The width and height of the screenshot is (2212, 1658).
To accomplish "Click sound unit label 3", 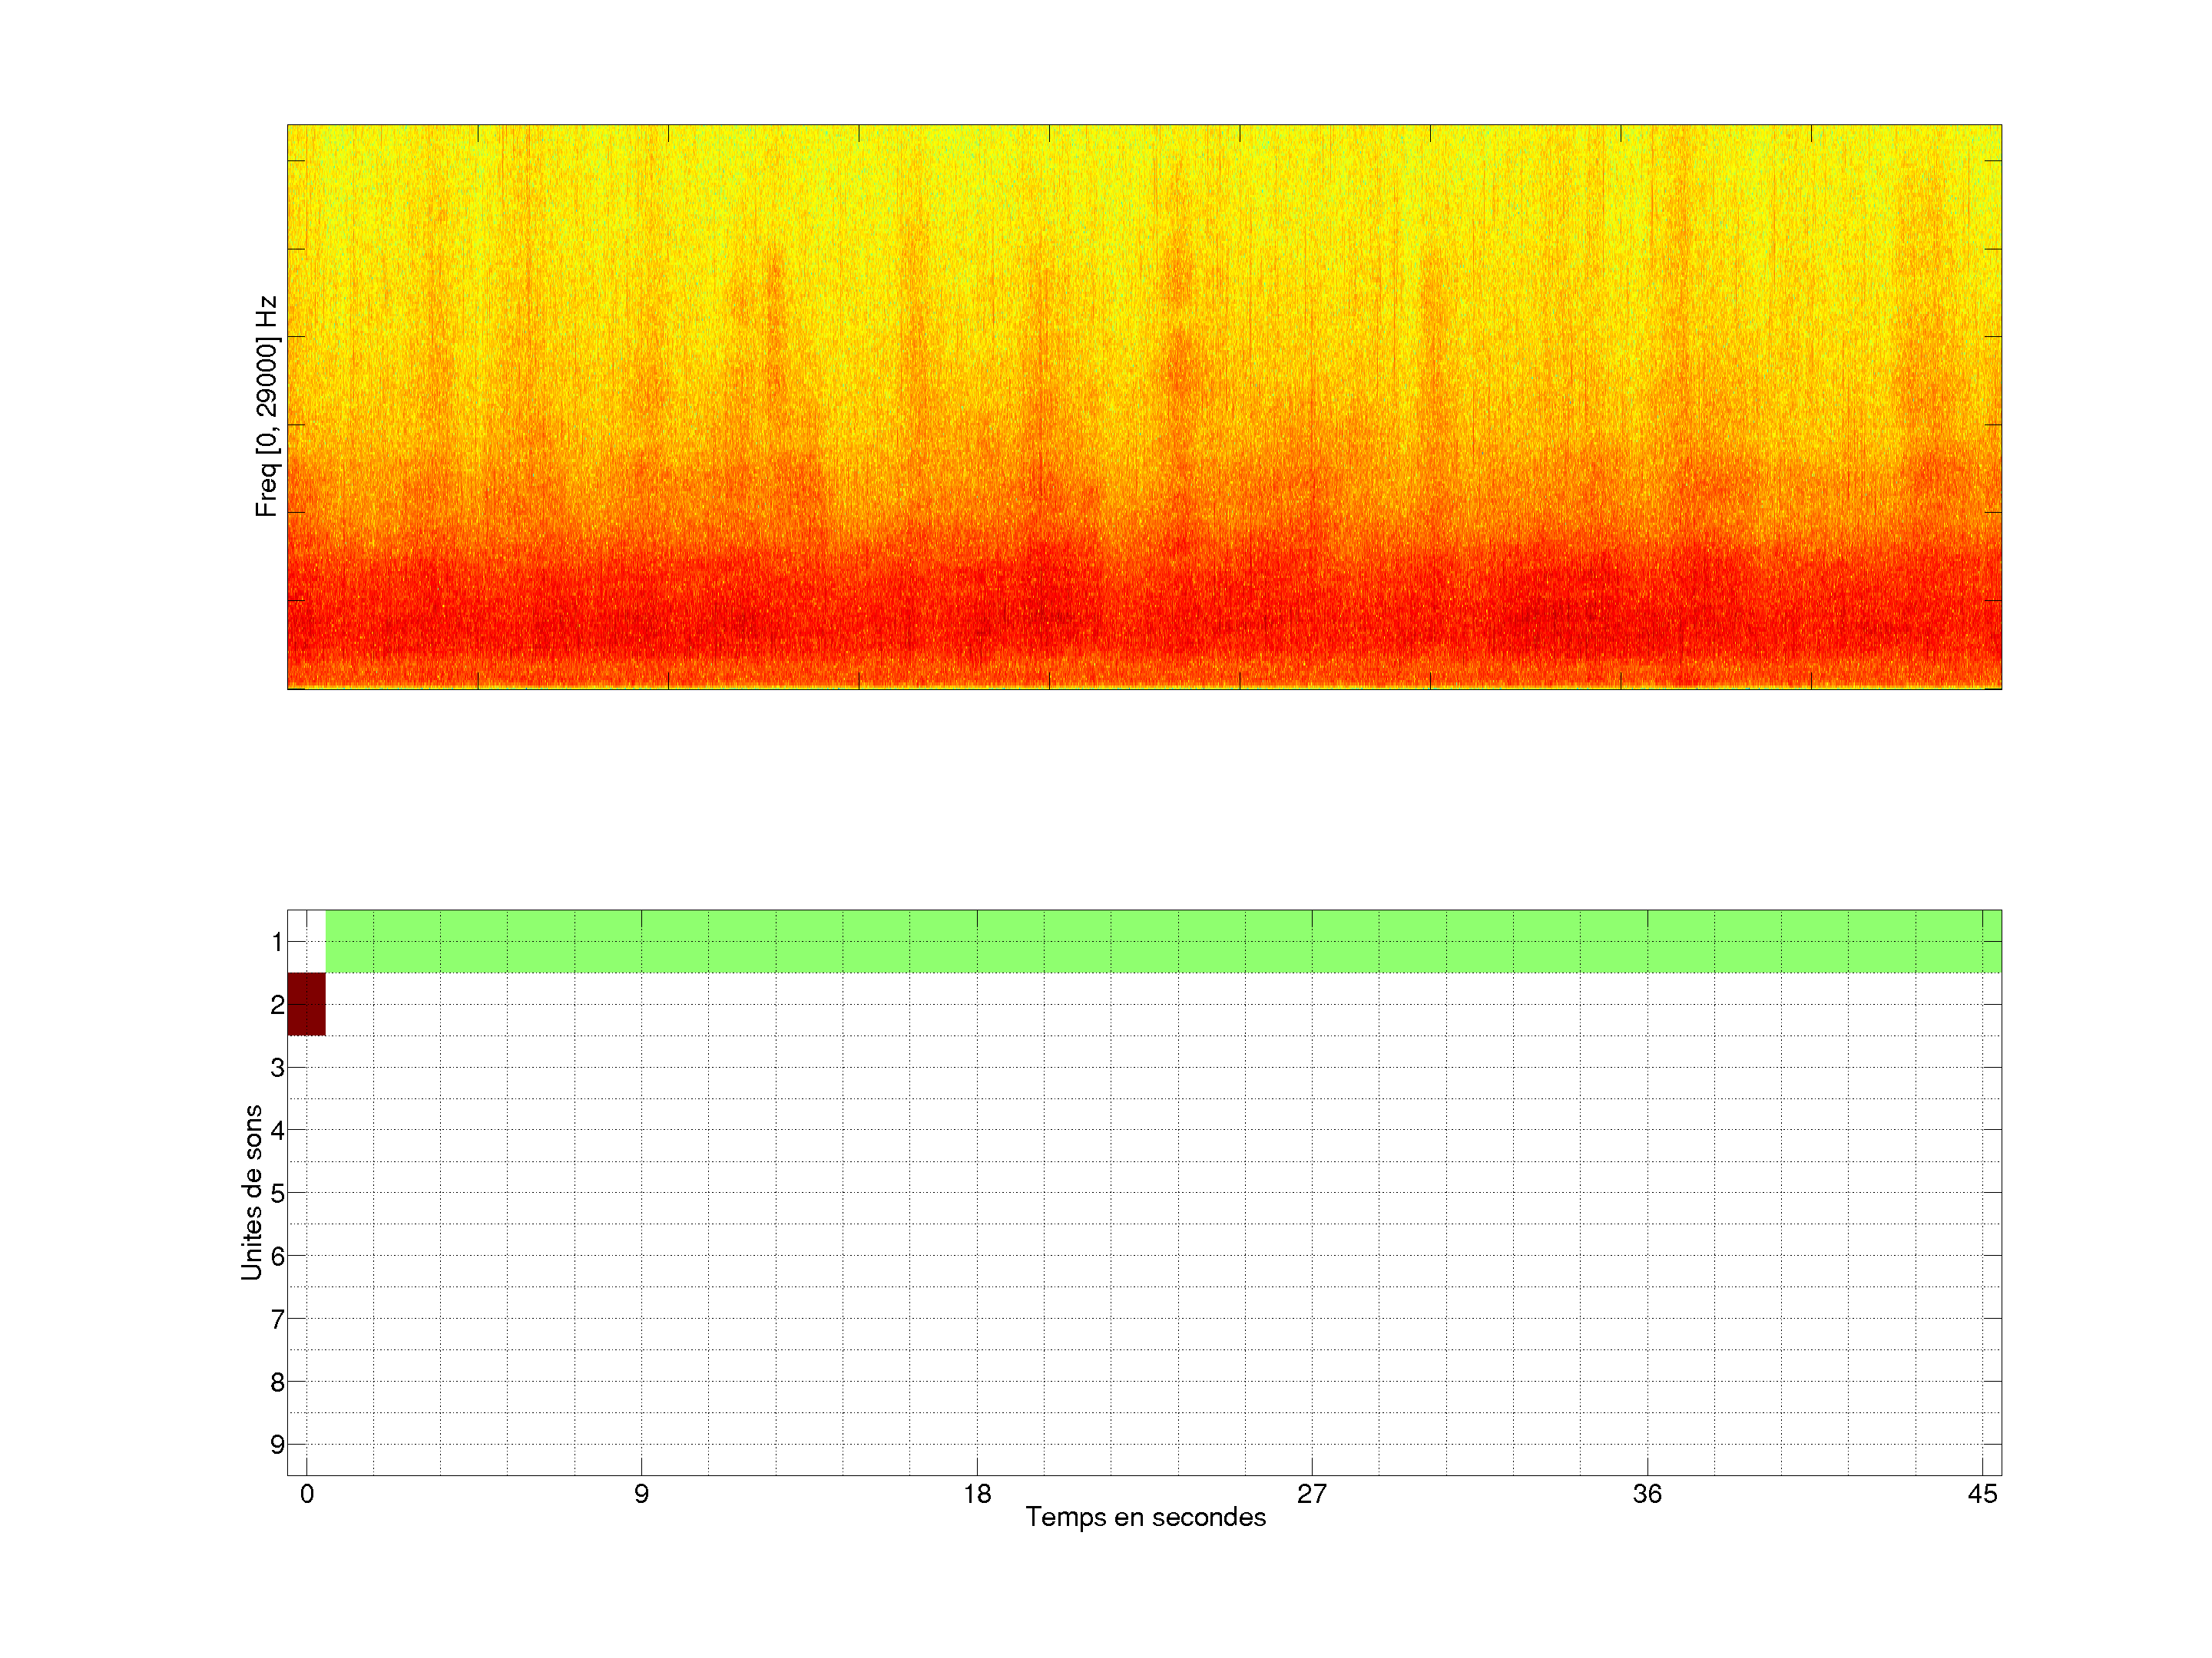I will coord(277,1068).
